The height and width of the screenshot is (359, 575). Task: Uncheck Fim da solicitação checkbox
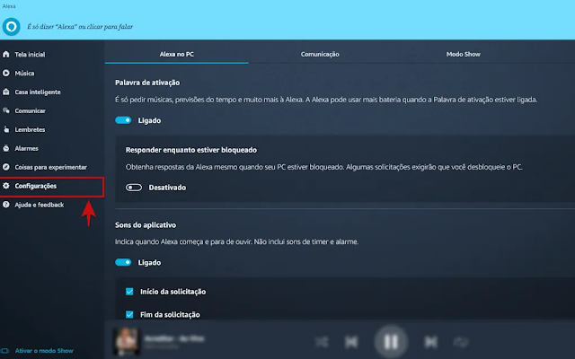point(129,314)
